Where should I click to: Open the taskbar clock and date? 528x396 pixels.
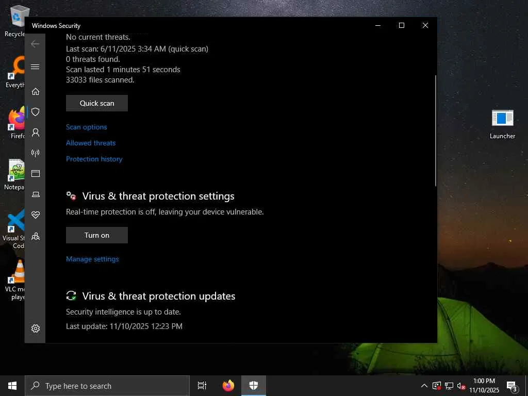484,386
